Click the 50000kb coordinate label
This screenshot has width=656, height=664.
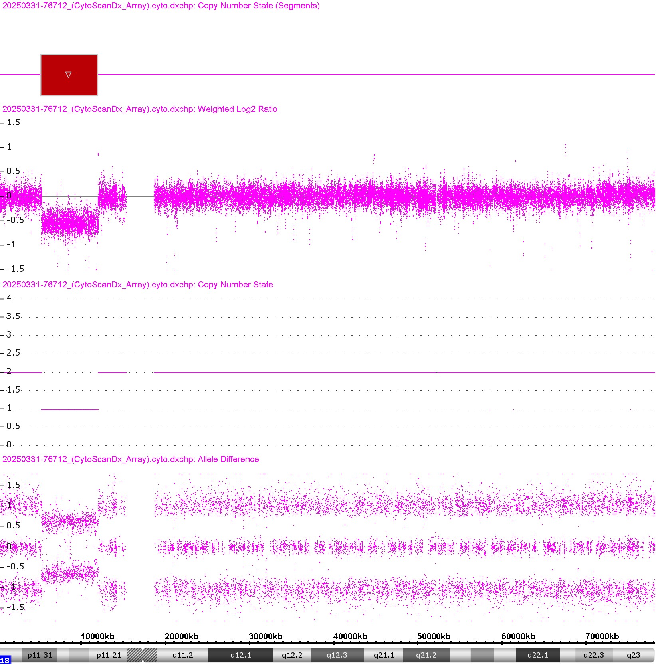pyautogui.click(x=434, y=636)
